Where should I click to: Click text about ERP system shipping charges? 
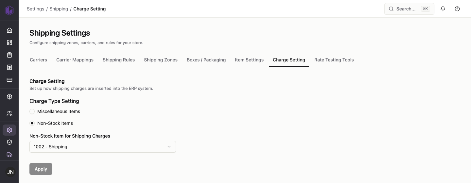[x=91, y=88]
